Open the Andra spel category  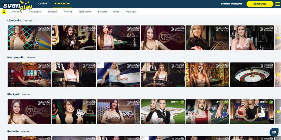tap(131, 11)
